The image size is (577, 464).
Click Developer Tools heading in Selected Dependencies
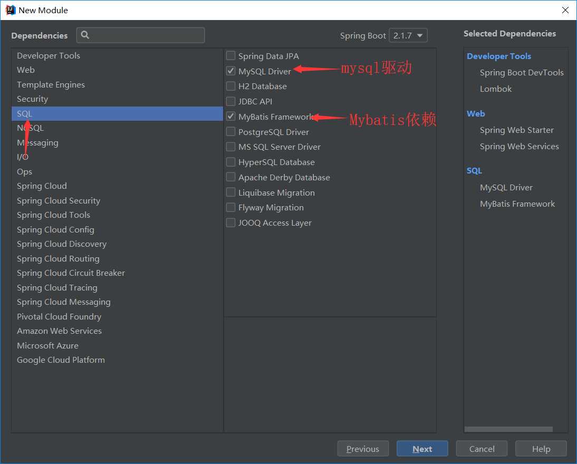498,56
